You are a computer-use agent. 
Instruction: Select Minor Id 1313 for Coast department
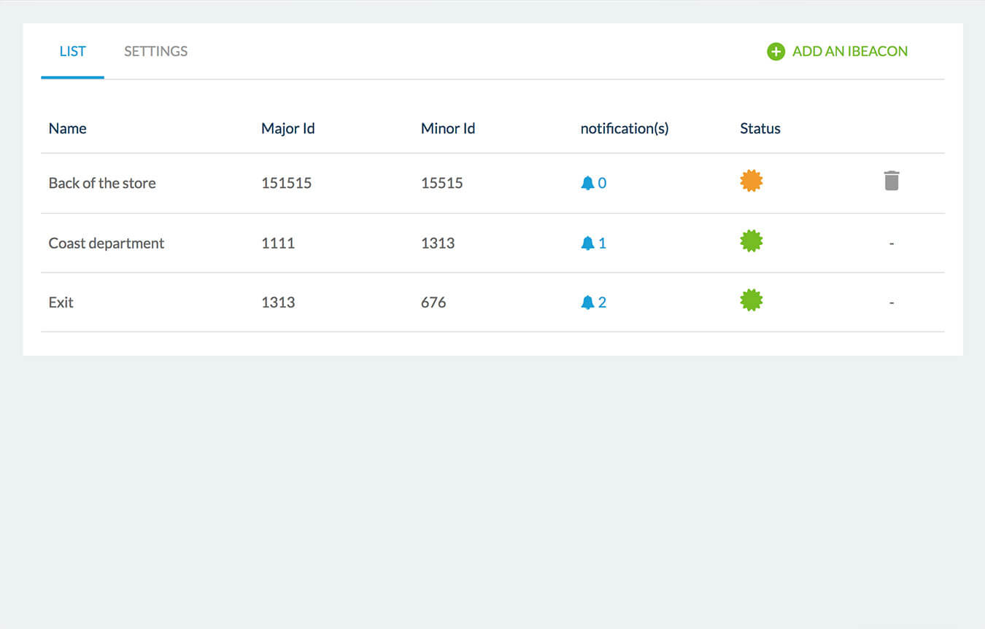click(x=438, y=243)
